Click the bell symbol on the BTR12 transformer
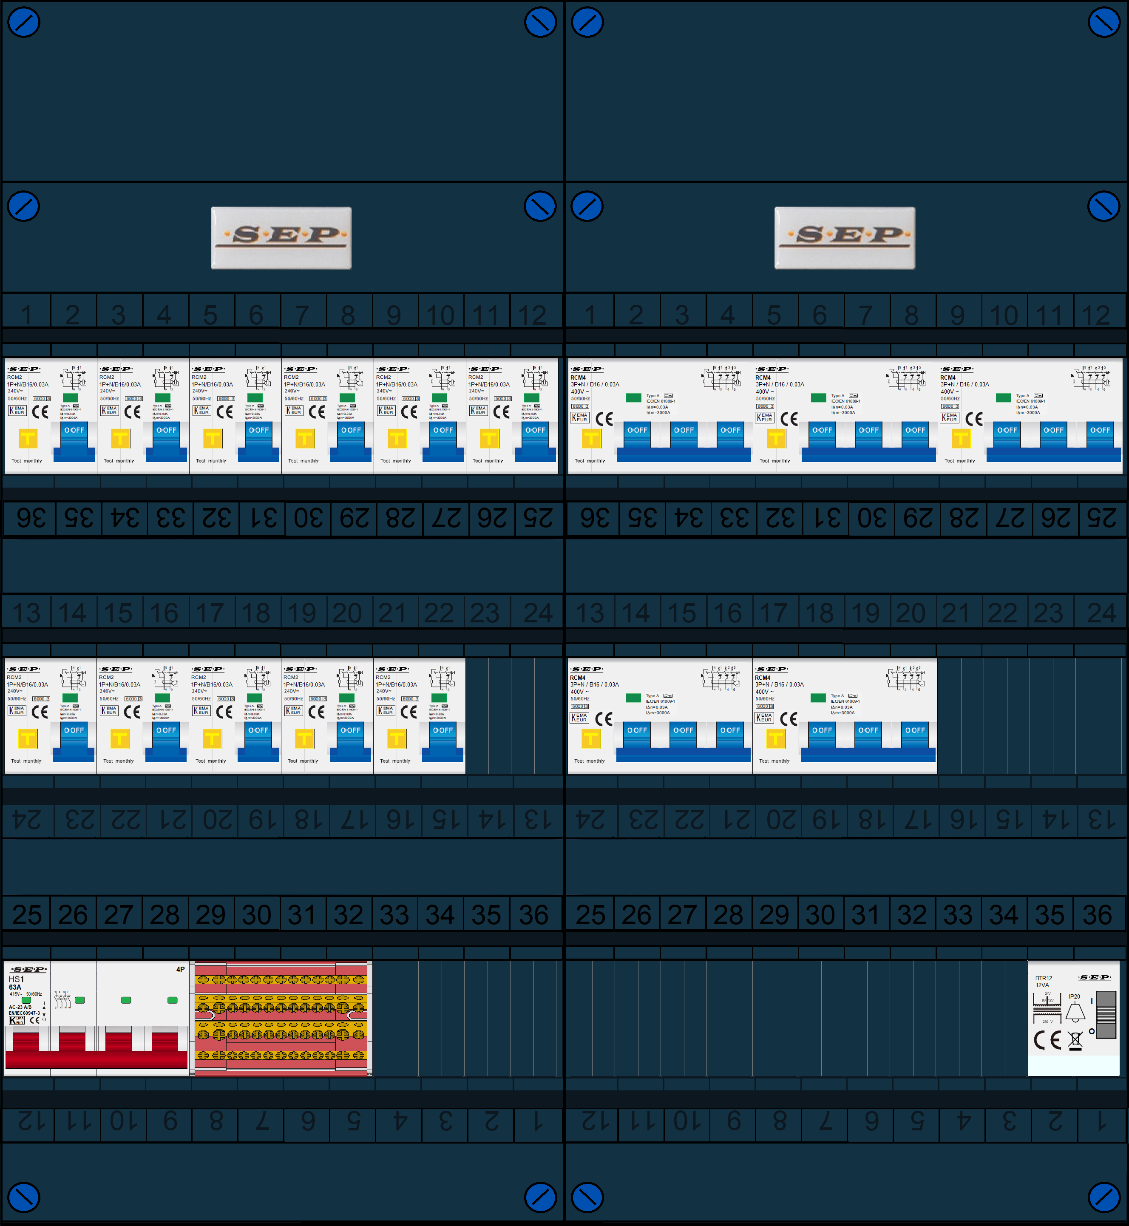 [1075, 1013]
